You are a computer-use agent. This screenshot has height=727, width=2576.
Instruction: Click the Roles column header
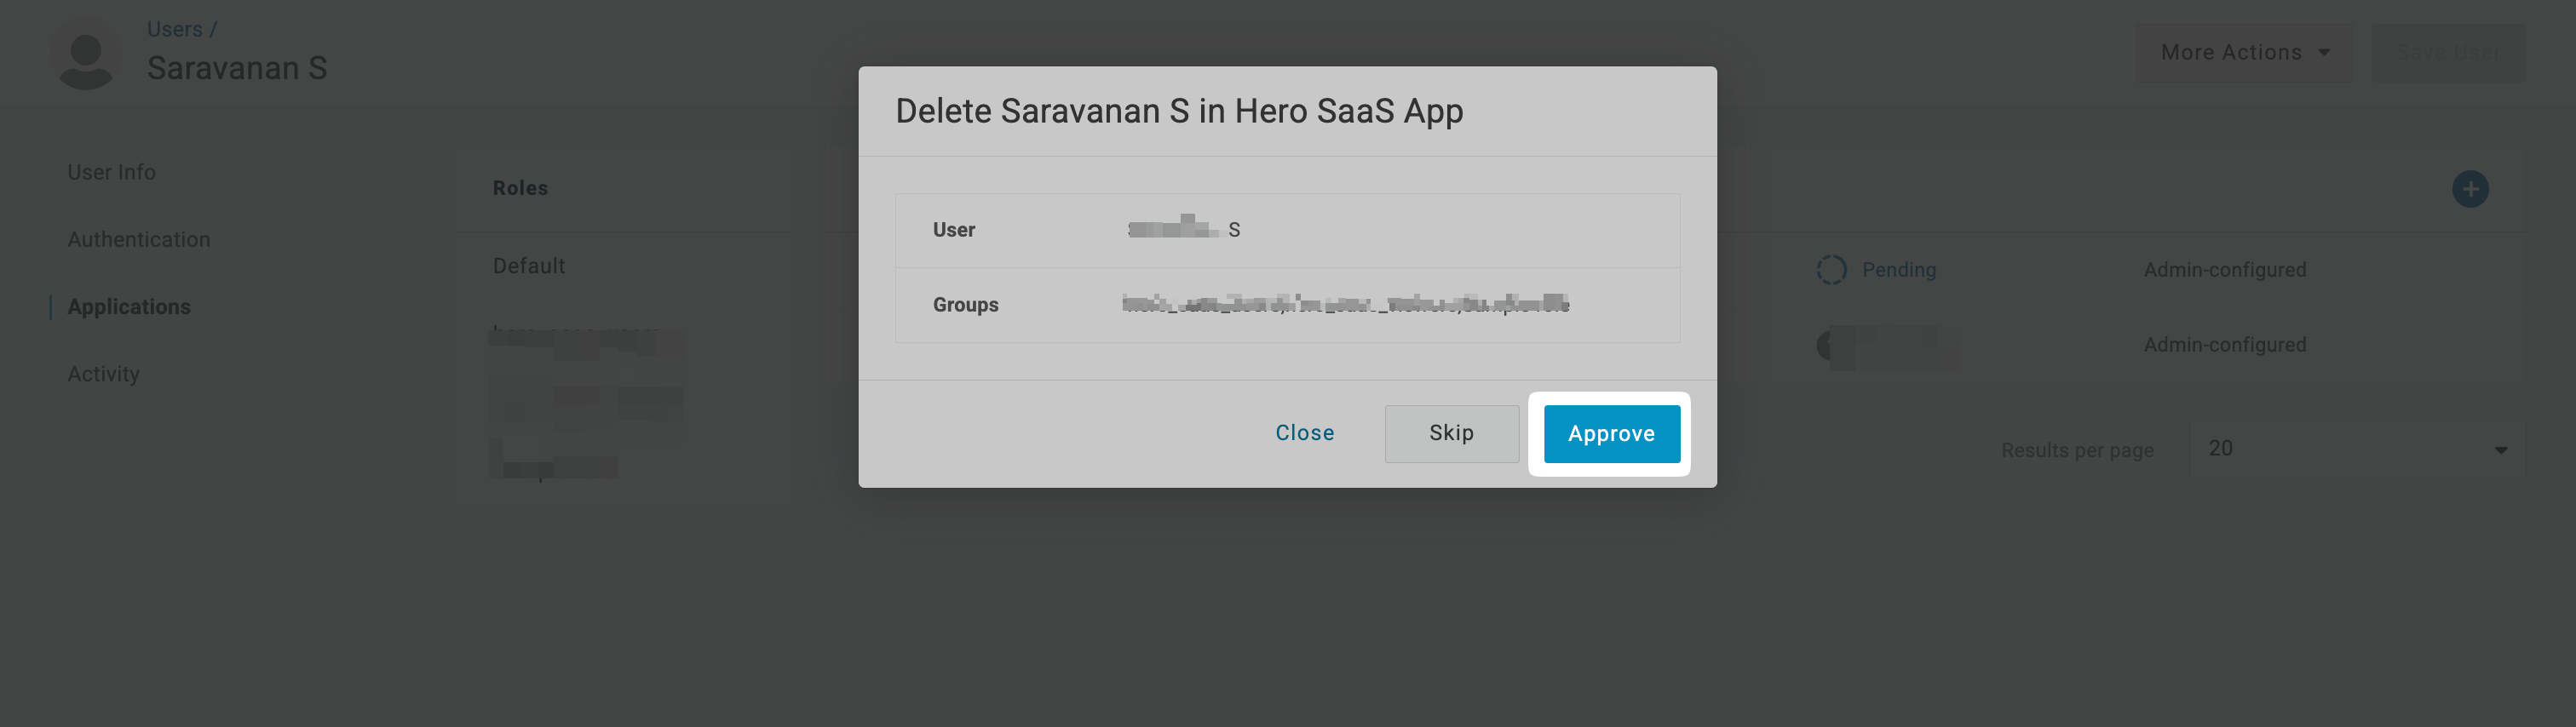(x=520, y=188)
